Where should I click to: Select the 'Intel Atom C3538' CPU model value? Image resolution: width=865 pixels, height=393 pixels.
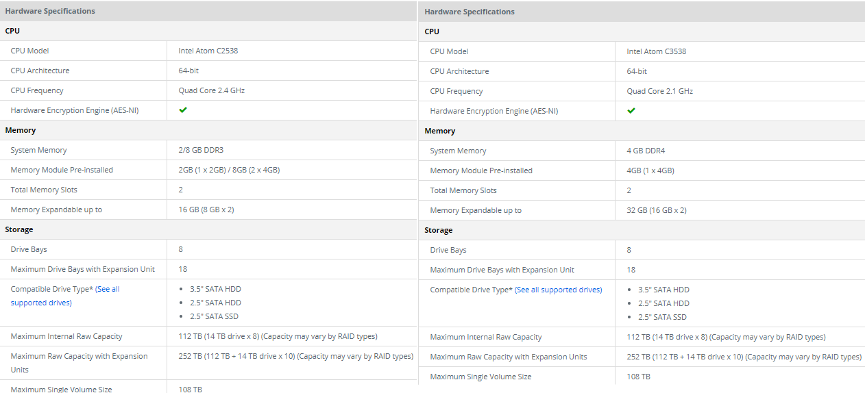(x=657, y=51)
